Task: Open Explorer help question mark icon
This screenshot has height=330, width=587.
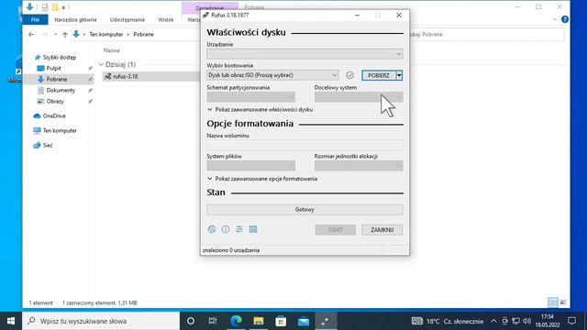Action: 565,19
